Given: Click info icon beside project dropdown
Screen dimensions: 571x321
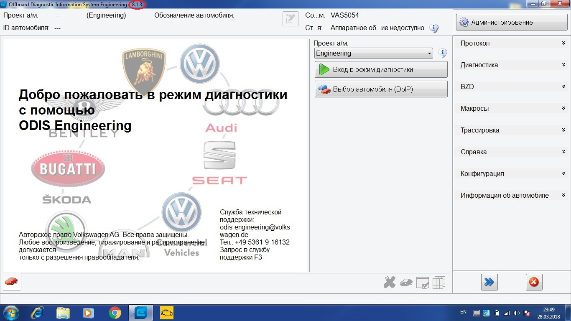Looking at the screenshot, I should point(443,53).
